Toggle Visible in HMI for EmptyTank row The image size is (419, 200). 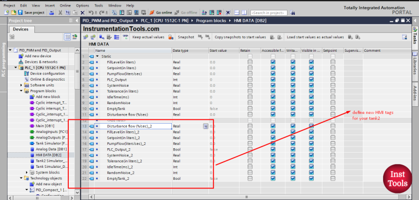[x=311, y=108]
